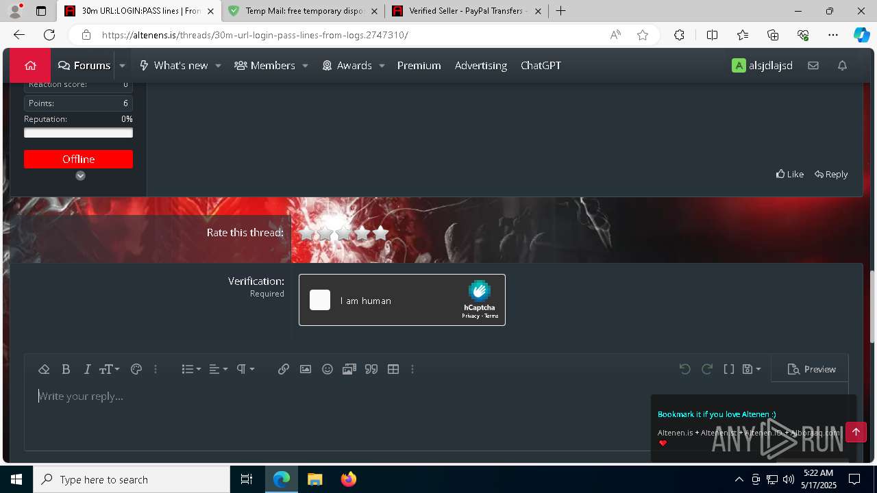Expand the user info chevron under Offline
Screen dimensions: 877x493
tap(80, 175)
